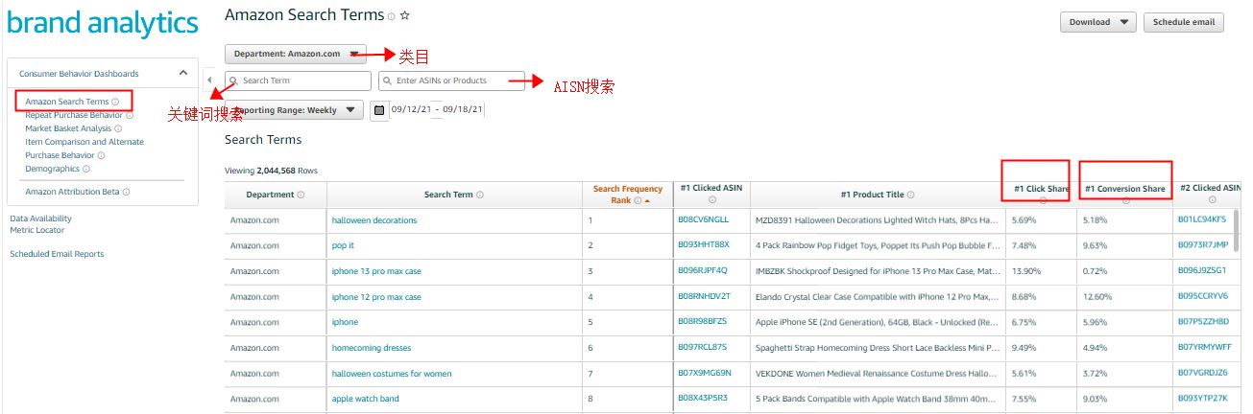The width and height of the screenshot is (1253, 414).
Task: Click info icon under #1 Clicked ASIN header
Action: click(712, 200)
